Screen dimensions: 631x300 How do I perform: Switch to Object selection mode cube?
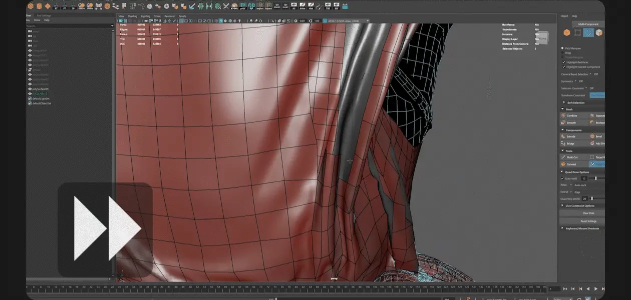566,32
